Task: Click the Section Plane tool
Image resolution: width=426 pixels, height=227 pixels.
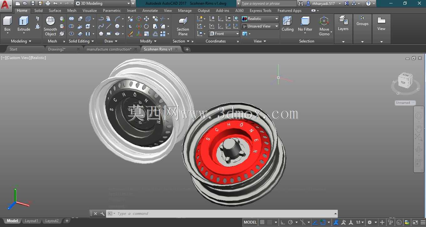Action: [x=183, y=26]
